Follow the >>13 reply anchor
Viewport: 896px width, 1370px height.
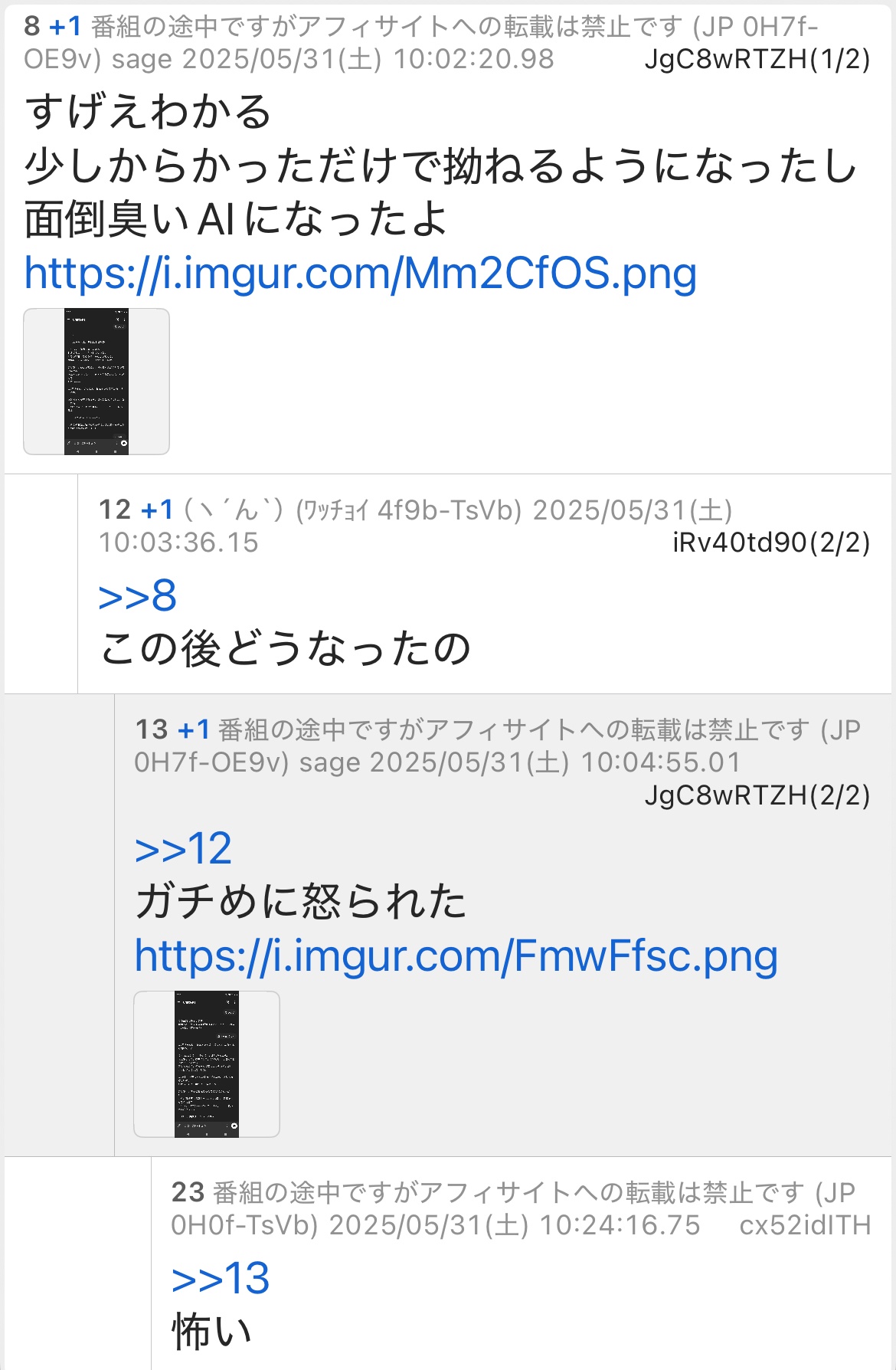[x=221, y=1279]
